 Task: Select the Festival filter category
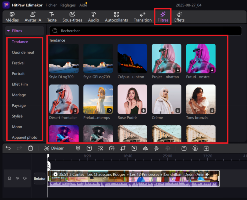[x=18, y=63]
